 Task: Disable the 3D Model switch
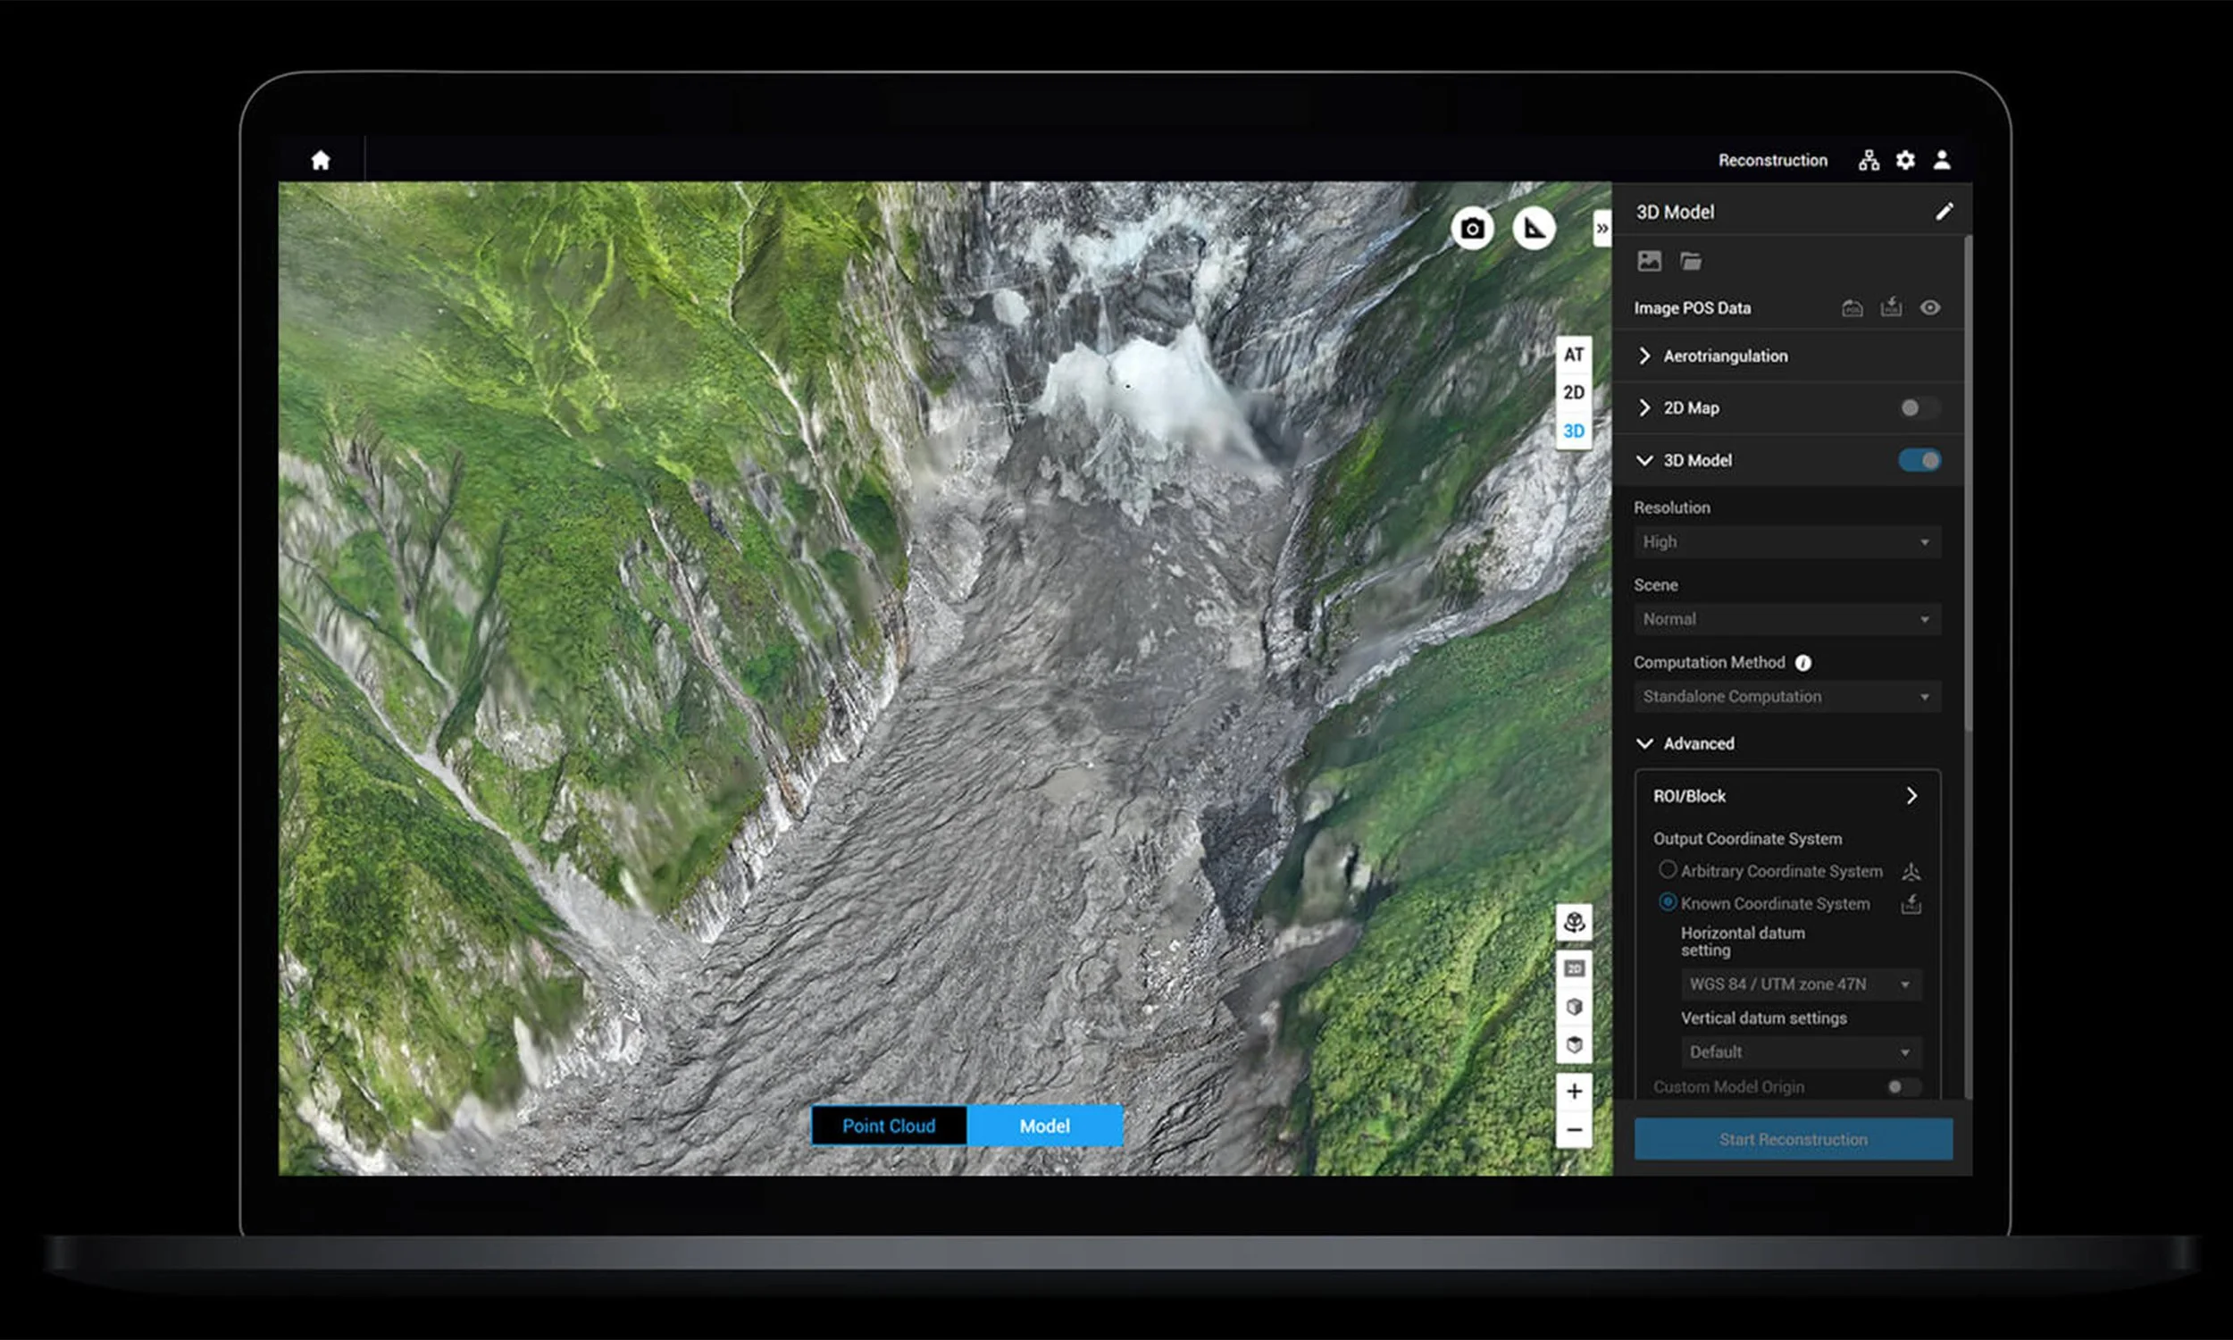click(1918, 460)
